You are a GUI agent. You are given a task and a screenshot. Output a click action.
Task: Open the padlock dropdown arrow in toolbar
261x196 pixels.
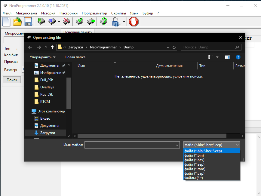124,22
